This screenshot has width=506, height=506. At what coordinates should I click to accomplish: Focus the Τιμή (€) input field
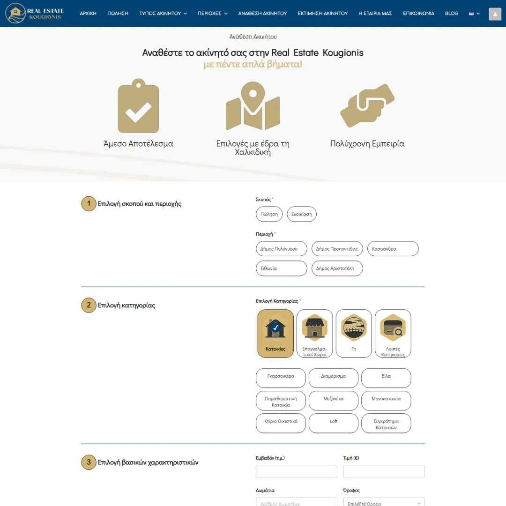[384, 471]
